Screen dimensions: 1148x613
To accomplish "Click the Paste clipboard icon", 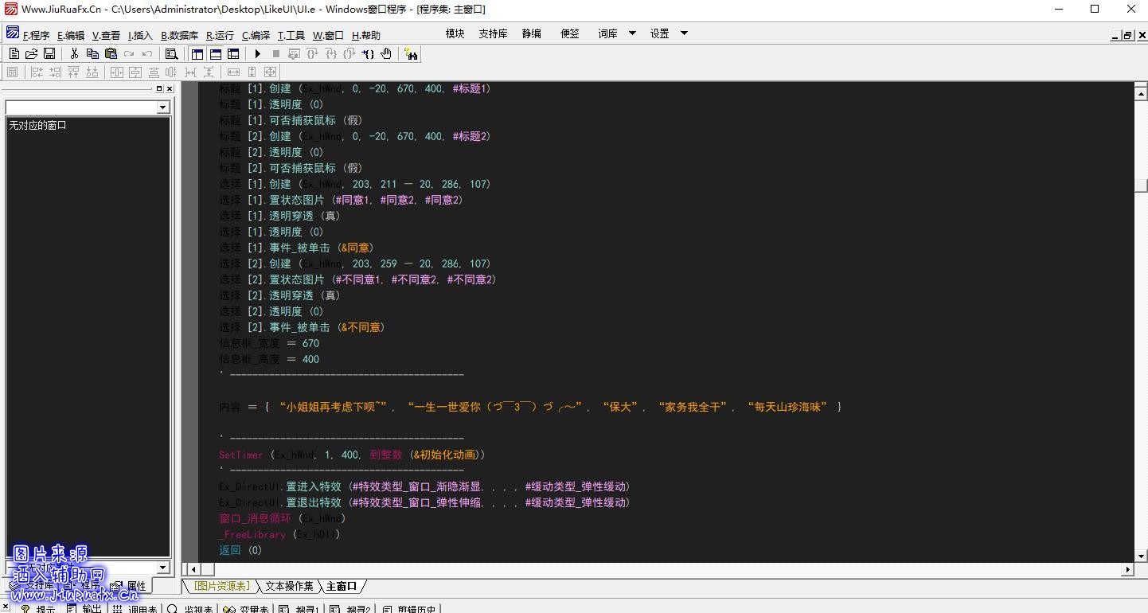I will [x=111, y=54].
